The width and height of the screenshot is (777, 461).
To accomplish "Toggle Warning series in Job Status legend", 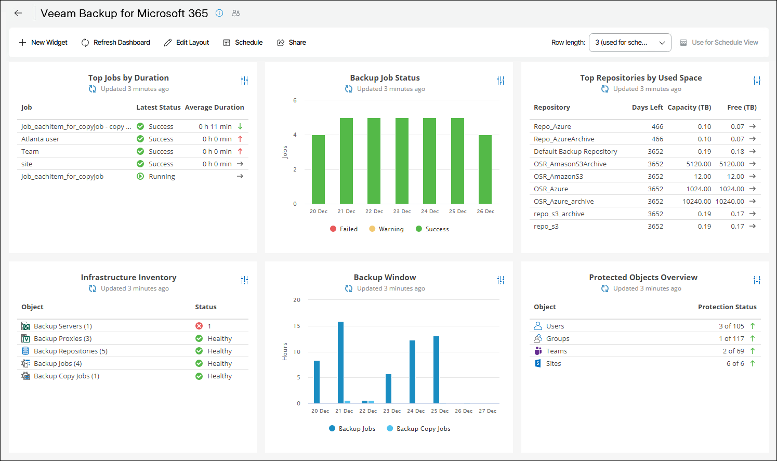I will coord(386,229).
